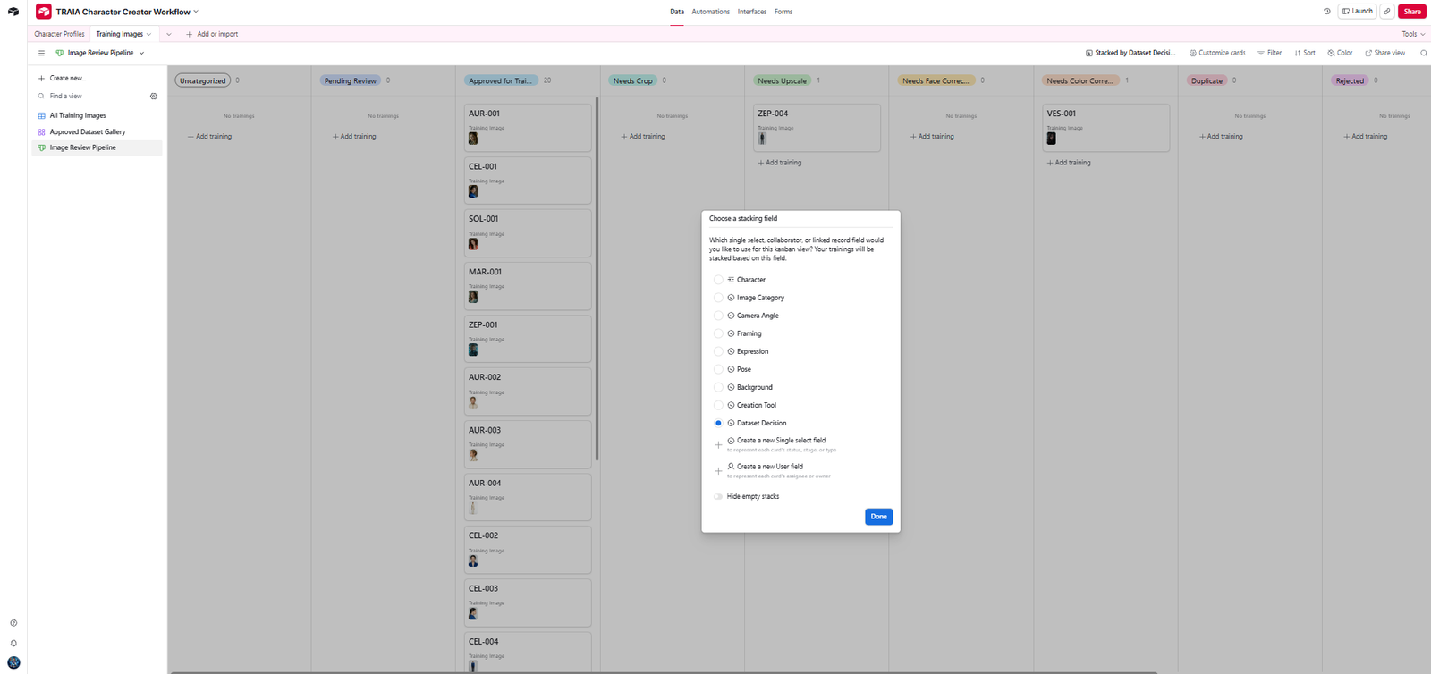Select the Character radio option

[718, 280]
